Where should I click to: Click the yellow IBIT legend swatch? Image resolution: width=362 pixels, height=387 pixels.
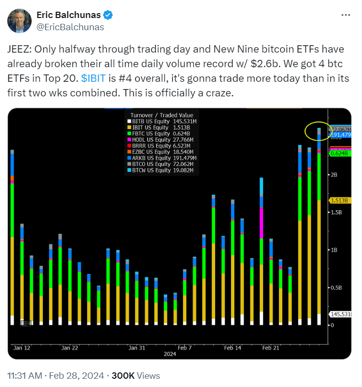point(129,128)
